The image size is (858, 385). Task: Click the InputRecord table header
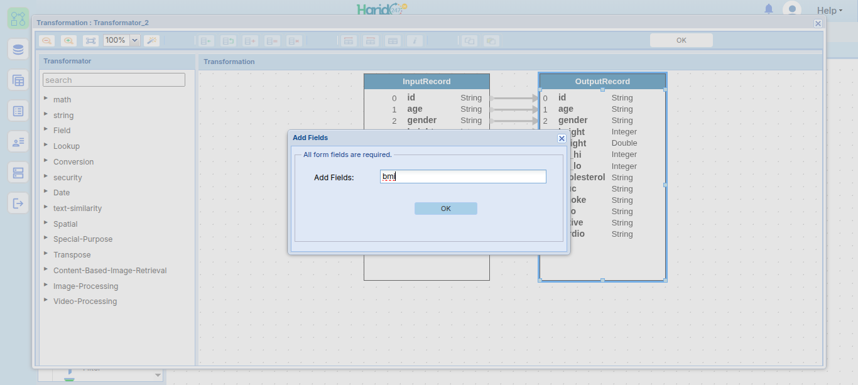click(426, 82)
